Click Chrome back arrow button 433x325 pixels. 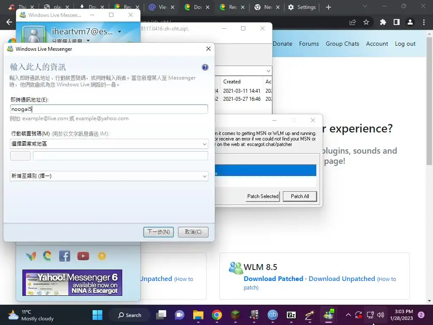click(9, 22)
